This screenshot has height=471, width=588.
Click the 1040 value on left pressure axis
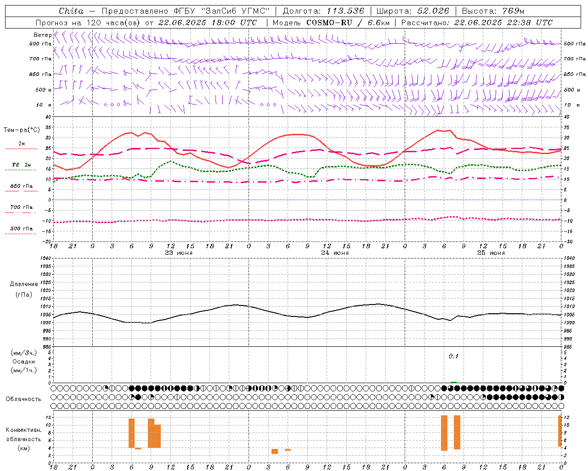[x=46, y=258]
